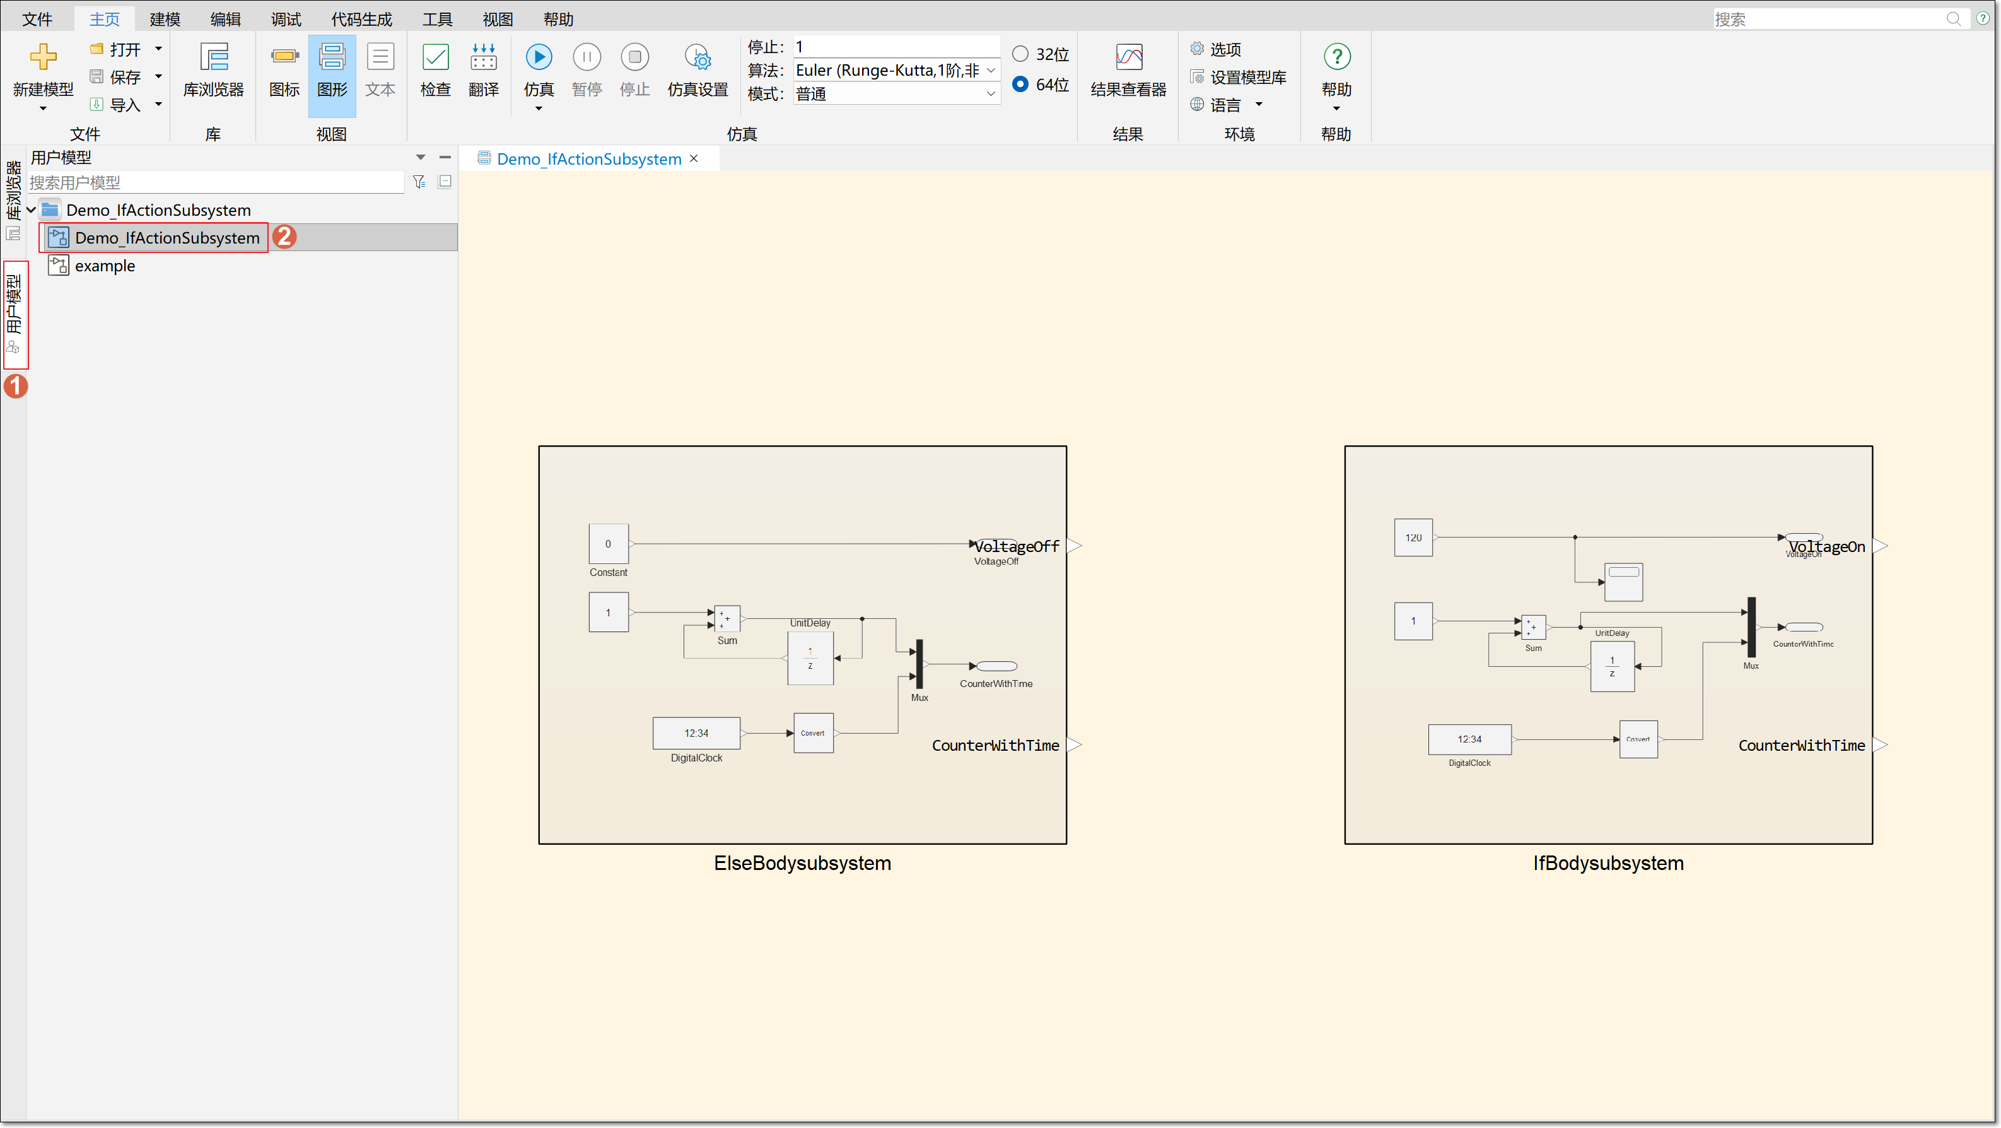Click the 新建模型 new model icon
The width and height of the screenshot is (2001, 1128).
tap(43, 57)
